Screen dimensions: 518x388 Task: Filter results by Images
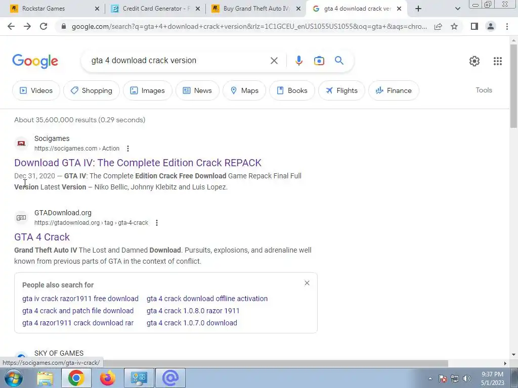click(x=147, y=90)
